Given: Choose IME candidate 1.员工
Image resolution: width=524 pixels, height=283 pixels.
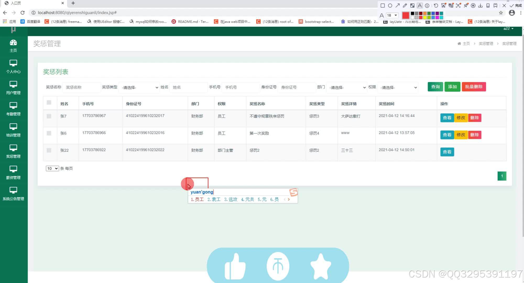Looking at the screenshot, I should (x=197, y=199).
